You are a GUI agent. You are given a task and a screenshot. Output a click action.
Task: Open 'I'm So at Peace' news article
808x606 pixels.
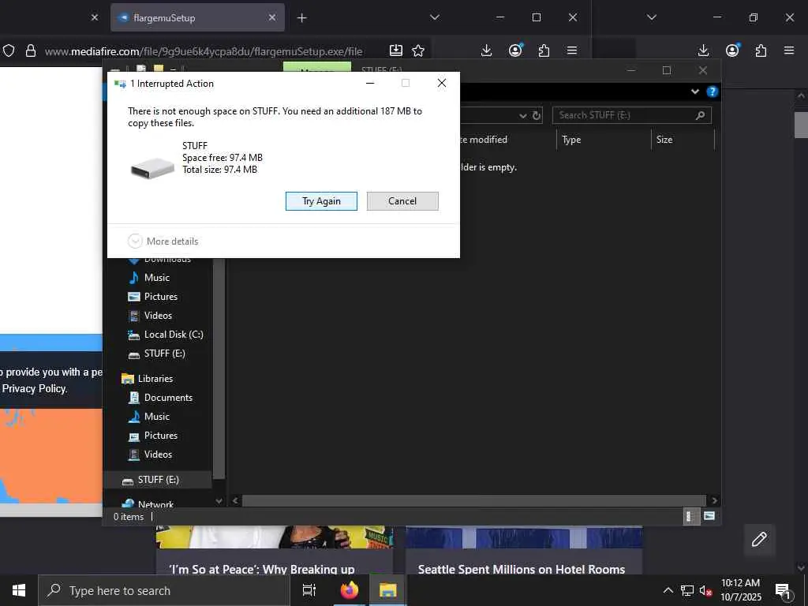pyautogui.click(x=262, y=570)
